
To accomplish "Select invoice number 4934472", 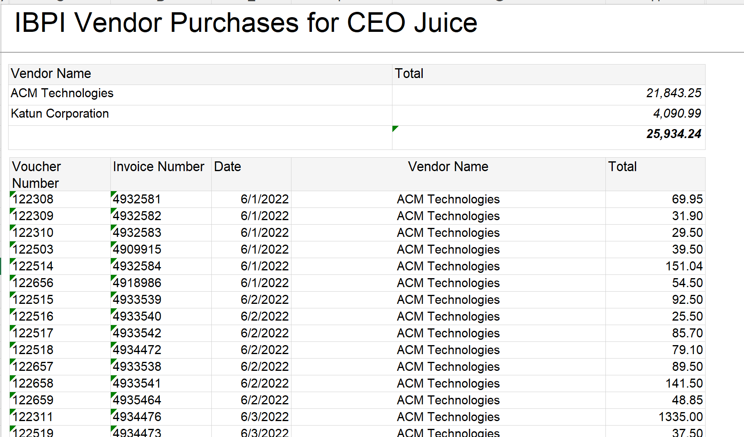I will click(137, 350).
